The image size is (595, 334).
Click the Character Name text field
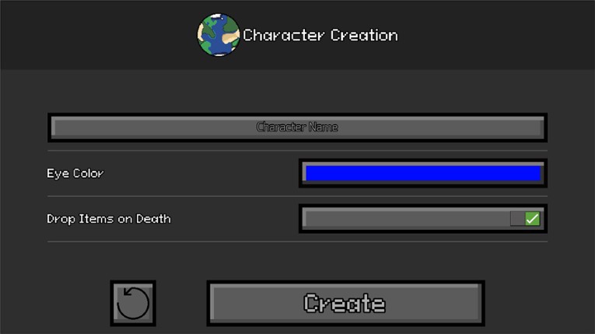297,127
